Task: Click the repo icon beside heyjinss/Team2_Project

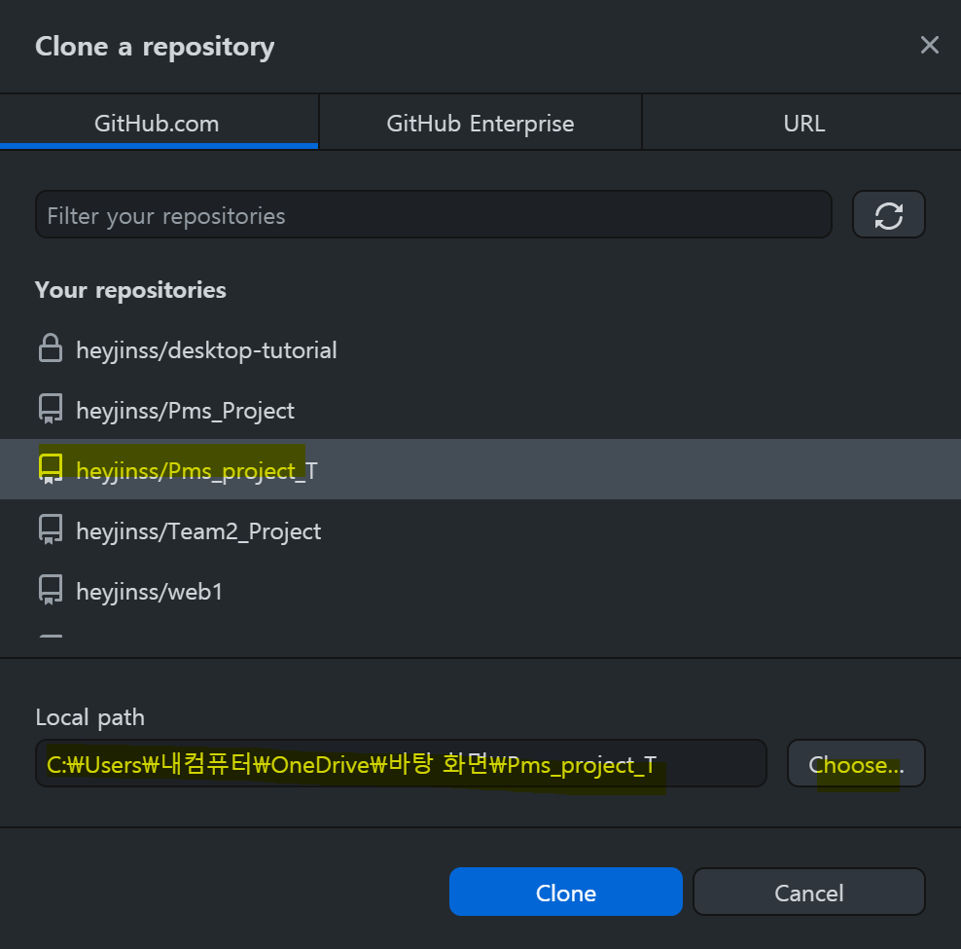Action: pos(51,529)
